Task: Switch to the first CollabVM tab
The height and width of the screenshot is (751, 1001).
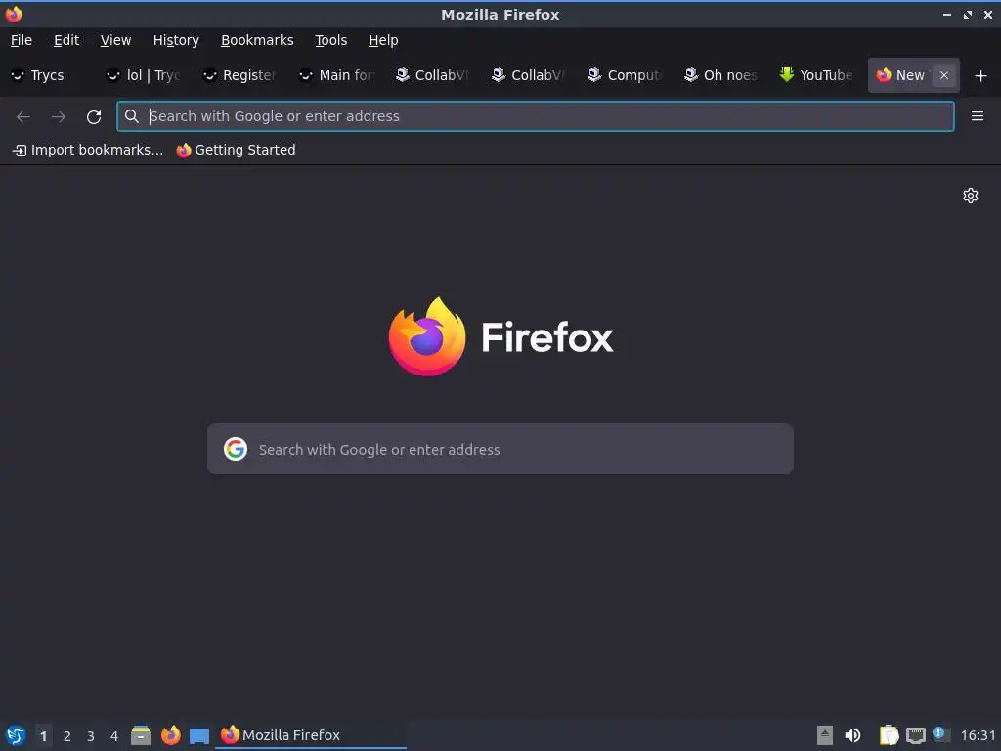Action: point(434,75)
